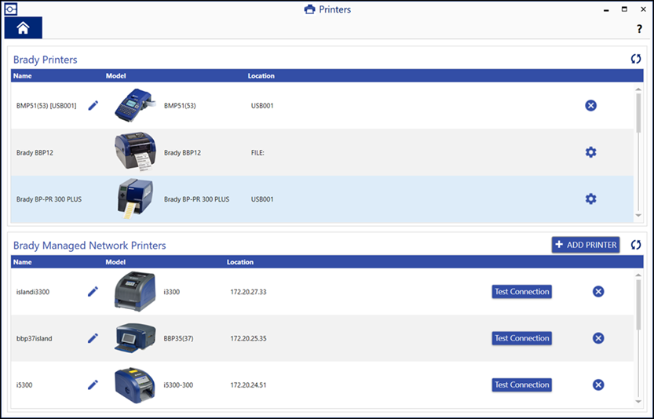Screen dimensions: 654x419
Task: Delete the islandi3300 network printer
Action: [597, 291]
